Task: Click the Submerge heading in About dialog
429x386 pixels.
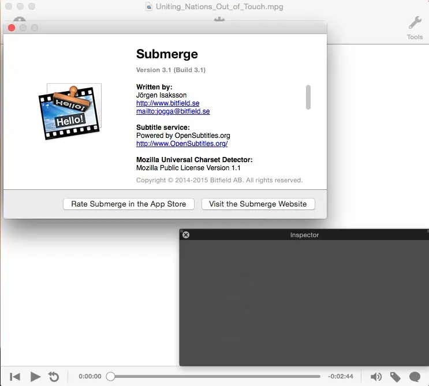Action: click(167, 54)
